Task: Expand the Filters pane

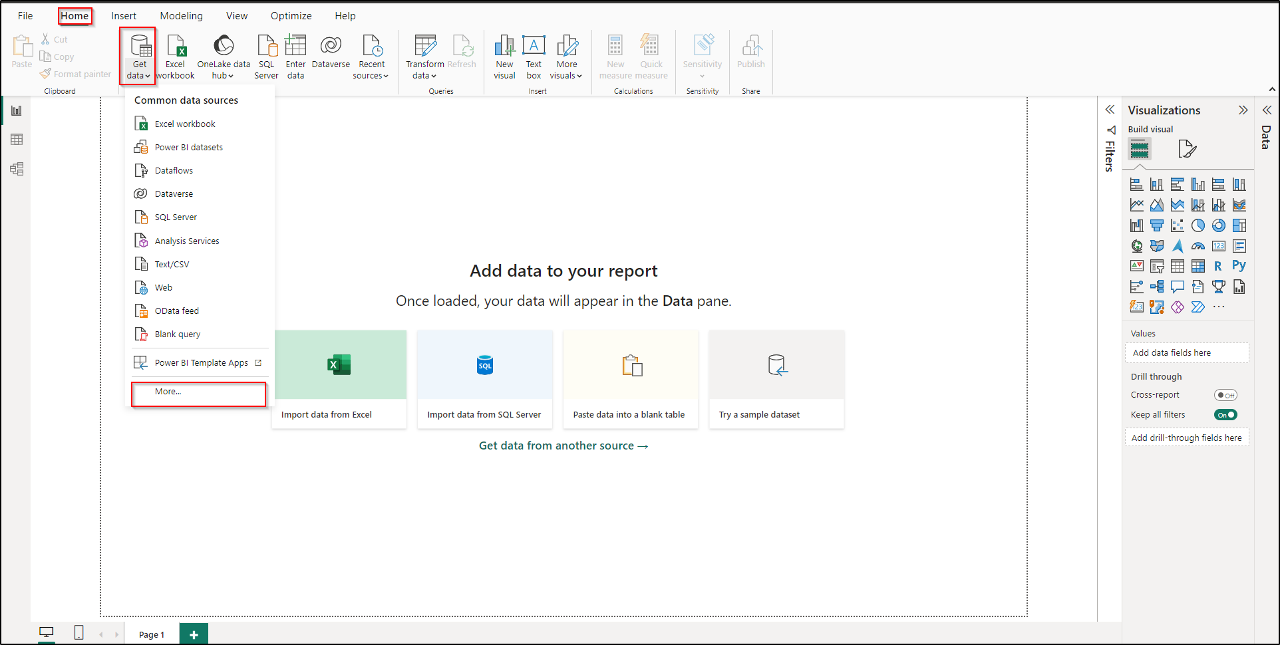Action: pos(1110,110)
